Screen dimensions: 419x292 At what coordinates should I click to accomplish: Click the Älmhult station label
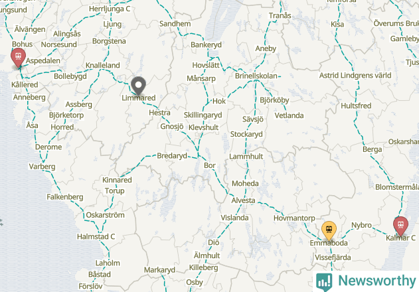pos(207,256)
